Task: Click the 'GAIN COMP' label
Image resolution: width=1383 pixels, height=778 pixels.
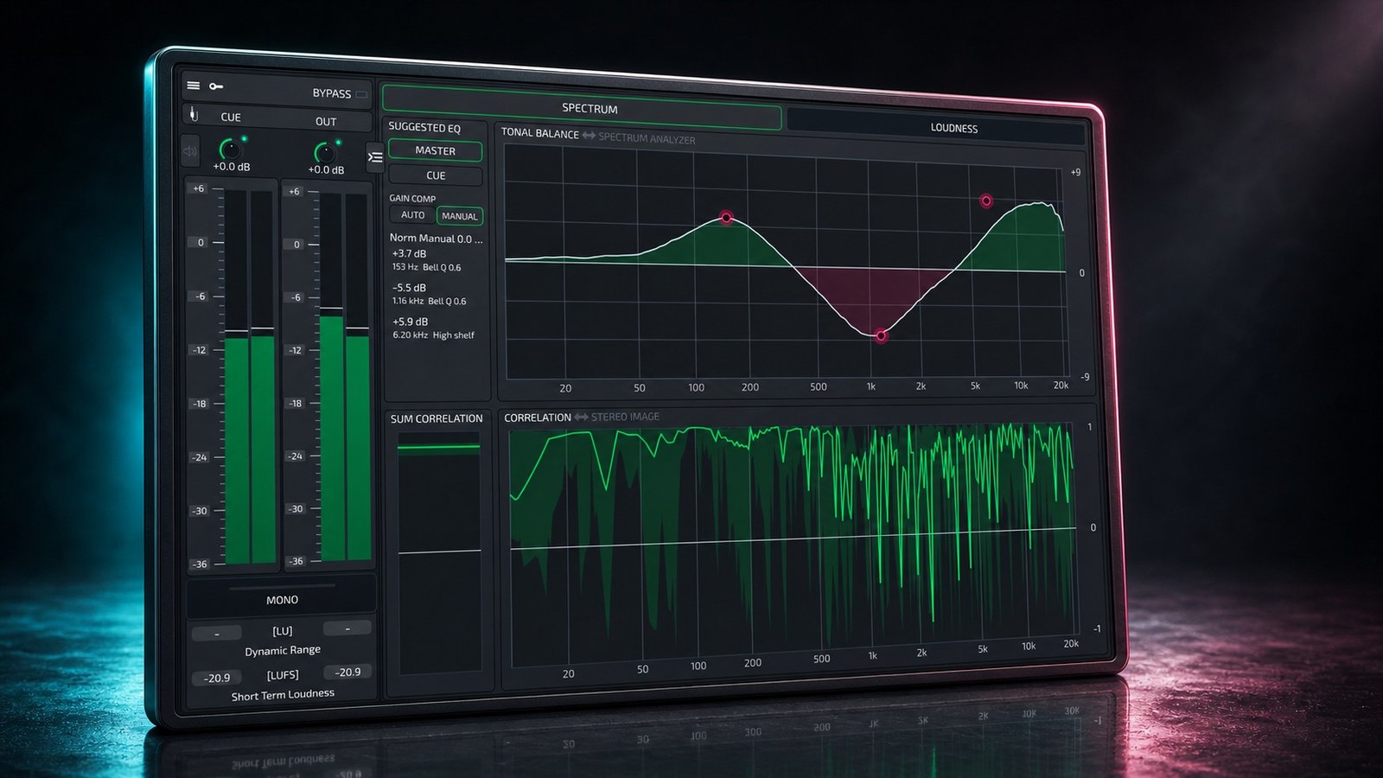Action: tap(412, 198)
